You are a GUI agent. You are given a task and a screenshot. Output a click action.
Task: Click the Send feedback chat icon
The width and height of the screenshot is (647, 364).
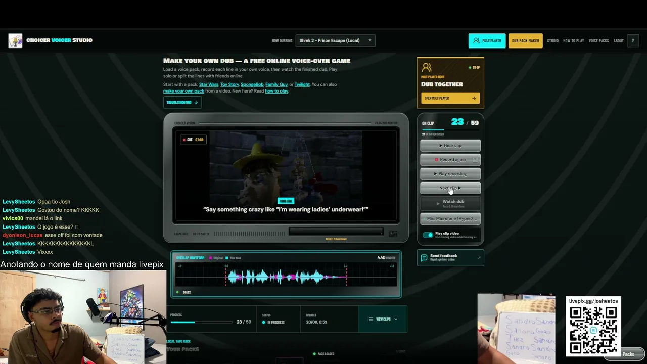(424, 258)
